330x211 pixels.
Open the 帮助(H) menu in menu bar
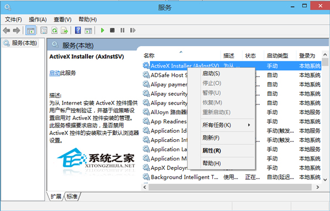(x=87, y=20)
